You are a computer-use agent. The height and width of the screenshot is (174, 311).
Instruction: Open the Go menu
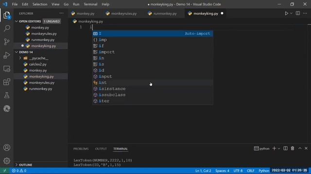[66, 4]
